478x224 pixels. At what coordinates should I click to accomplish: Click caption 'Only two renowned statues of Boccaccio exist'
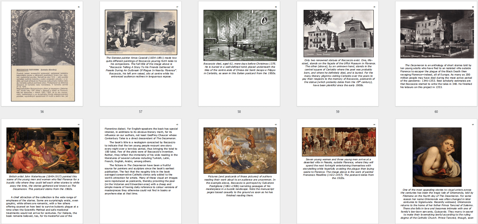[338, 73]
